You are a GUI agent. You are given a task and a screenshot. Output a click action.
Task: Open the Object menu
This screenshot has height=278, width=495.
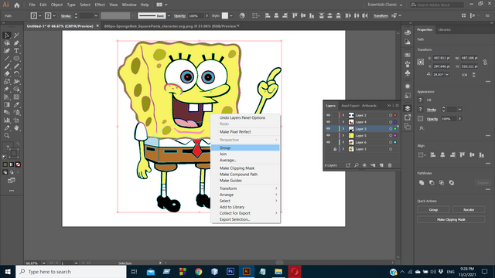(56, 5)
